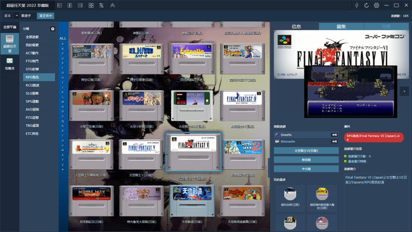412x232 pixels.
Task: Select ACT動作 category
Action: 39,53
